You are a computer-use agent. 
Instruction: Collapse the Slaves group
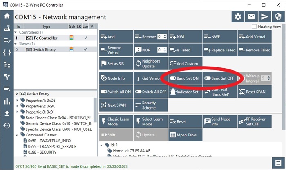pos(16,44)
